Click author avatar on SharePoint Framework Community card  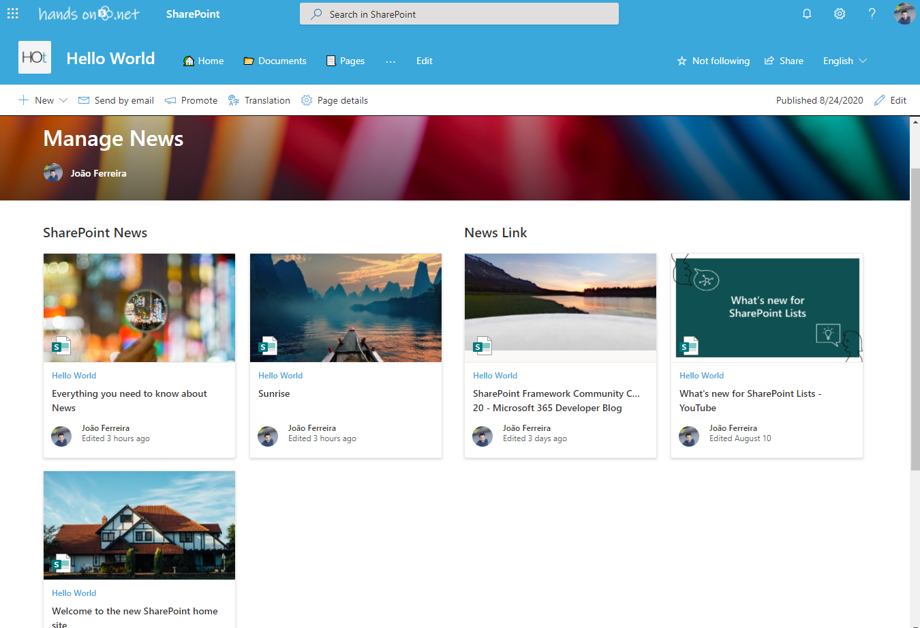482,436
